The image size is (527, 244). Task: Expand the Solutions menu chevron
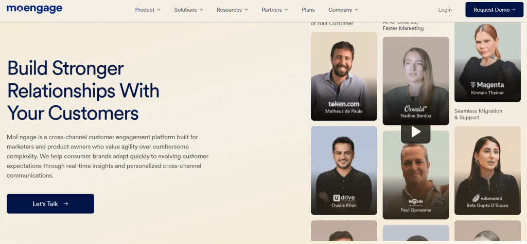tap(201, 10)
